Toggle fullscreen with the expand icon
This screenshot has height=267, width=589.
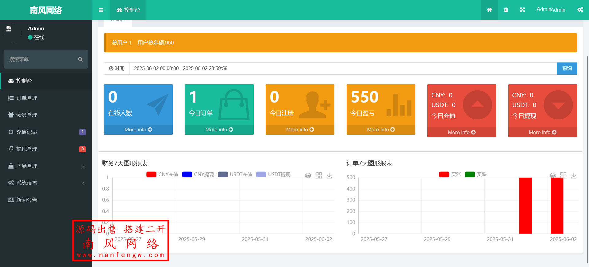tap(522, 10)
